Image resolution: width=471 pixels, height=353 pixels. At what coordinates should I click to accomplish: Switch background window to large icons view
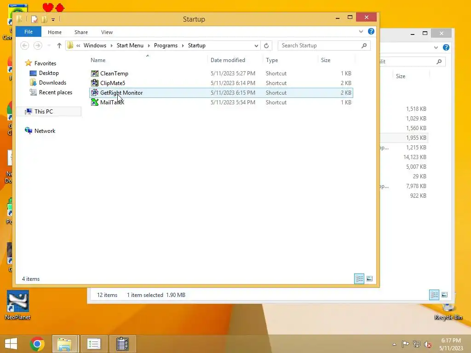tap(444, 295)
